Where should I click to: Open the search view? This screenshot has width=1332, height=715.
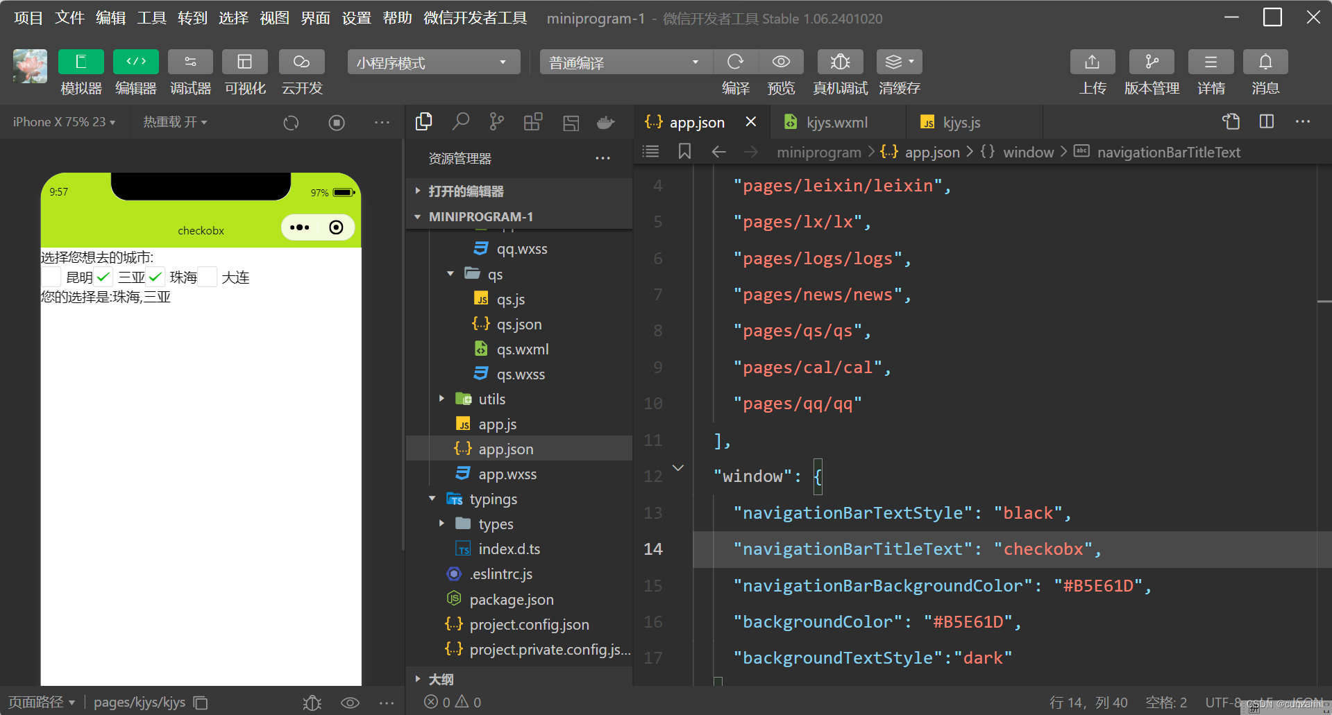(x=460, y=122)
